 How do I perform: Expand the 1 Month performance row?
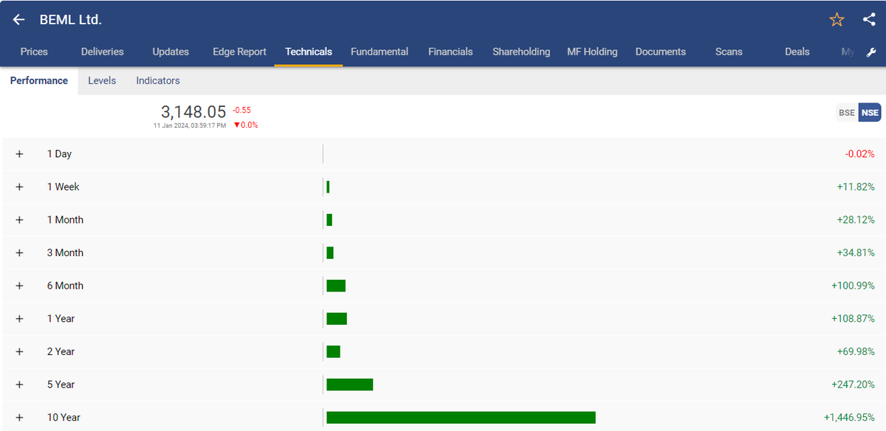point(19,220)
